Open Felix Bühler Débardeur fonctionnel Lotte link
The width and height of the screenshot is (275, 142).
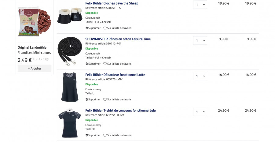click(x=115, y=75)
